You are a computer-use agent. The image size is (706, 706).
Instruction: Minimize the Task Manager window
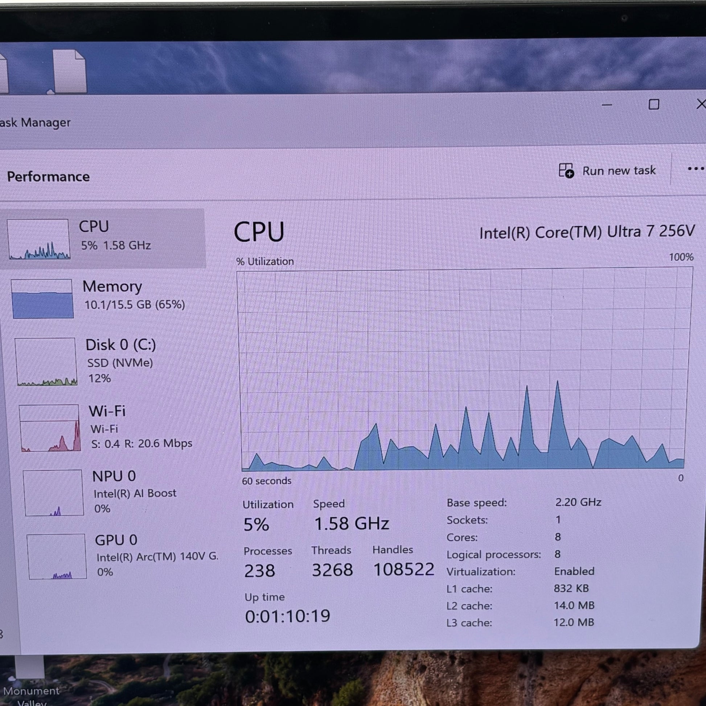point(607,105)
